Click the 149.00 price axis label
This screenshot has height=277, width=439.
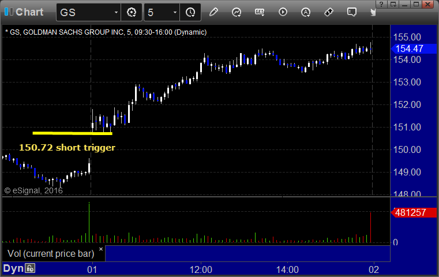tap(407, 172)
